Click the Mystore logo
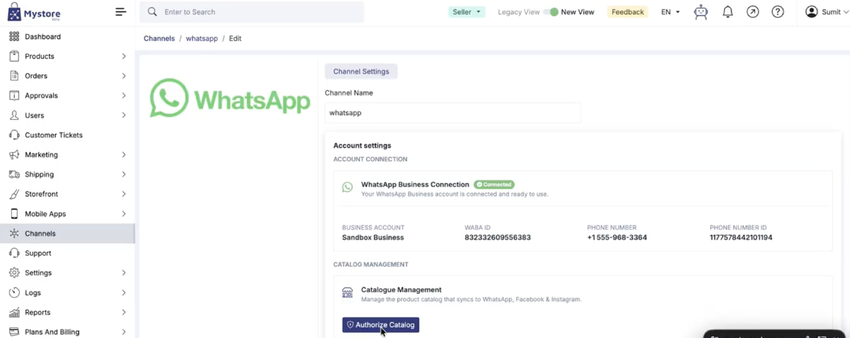The image size is (850, 338). pyautogui.click(x=34, y=12)
